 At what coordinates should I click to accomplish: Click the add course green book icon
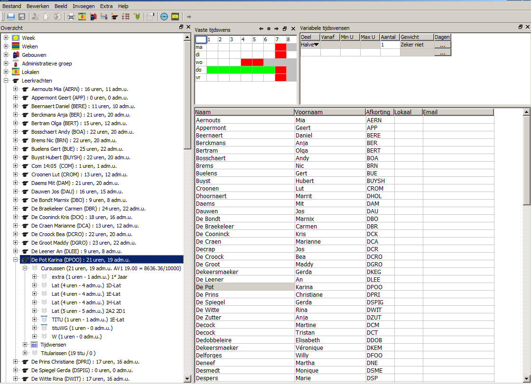coord(137,17)
